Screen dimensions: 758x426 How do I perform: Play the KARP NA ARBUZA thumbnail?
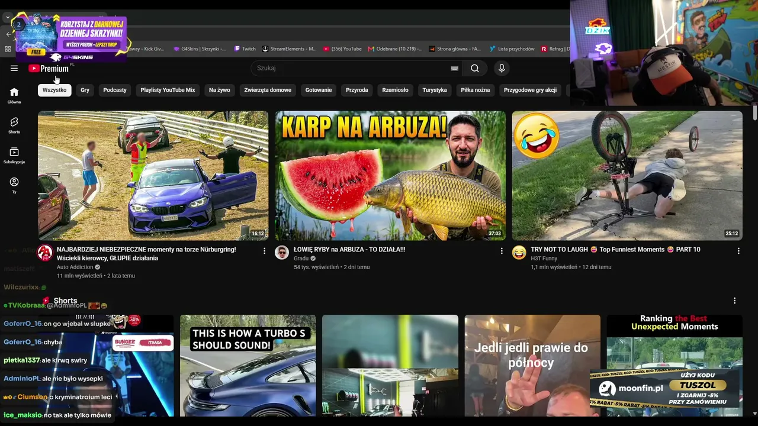coord(390,176)
